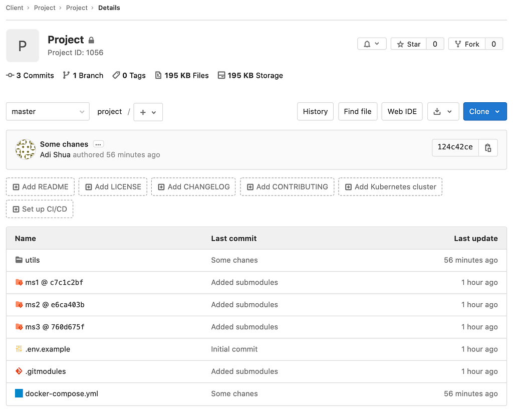Launch the Web IDE
The height and width of the screenshot is (412, 513).
click(402, 112)
